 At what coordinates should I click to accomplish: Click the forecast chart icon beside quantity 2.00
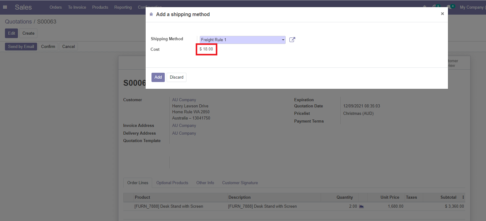(361, 206)
